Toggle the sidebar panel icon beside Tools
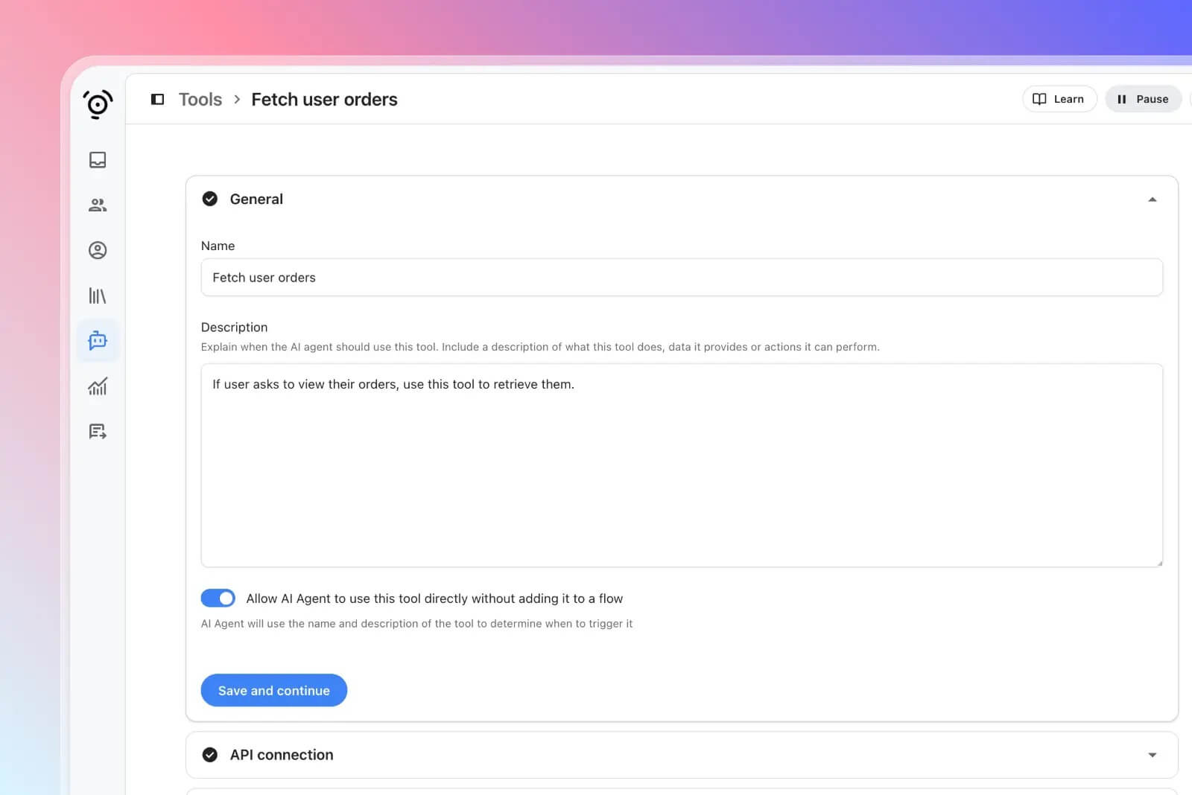 point(157,99)
